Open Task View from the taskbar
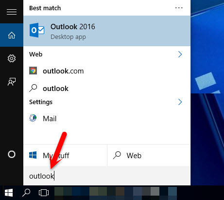The image size is (224, 200). click(44, 193)
